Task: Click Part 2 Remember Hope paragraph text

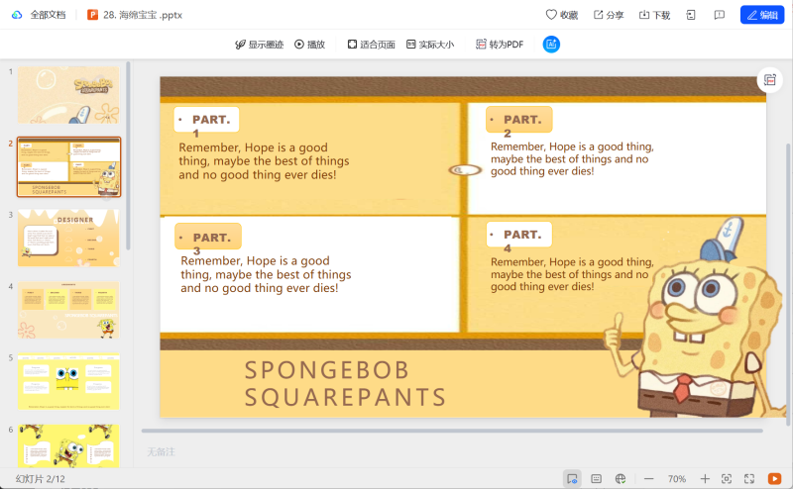Action: click(x=572, y=158)
